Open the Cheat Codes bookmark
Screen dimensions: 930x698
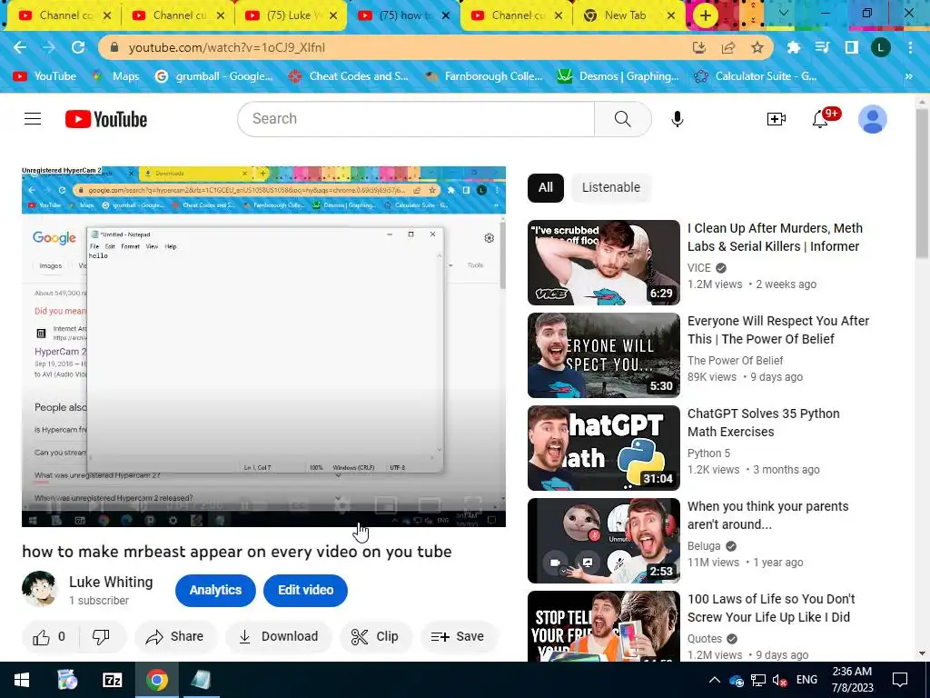pos(348,76)
